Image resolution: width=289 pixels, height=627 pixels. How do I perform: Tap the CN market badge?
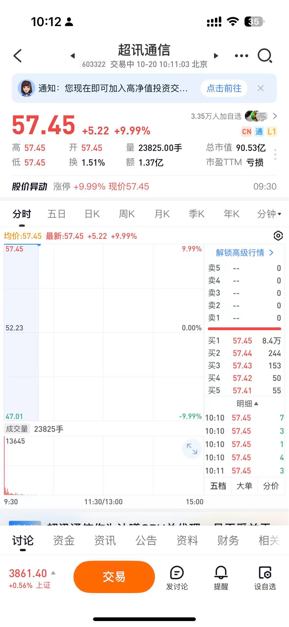tap(247, 131)
